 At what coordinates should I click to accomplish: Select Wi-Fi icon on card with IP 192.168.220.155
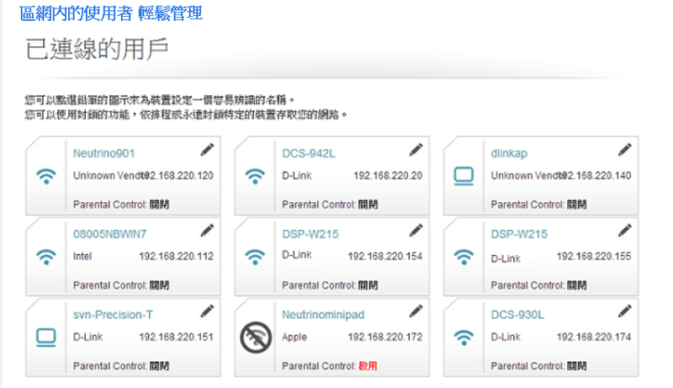464,257
